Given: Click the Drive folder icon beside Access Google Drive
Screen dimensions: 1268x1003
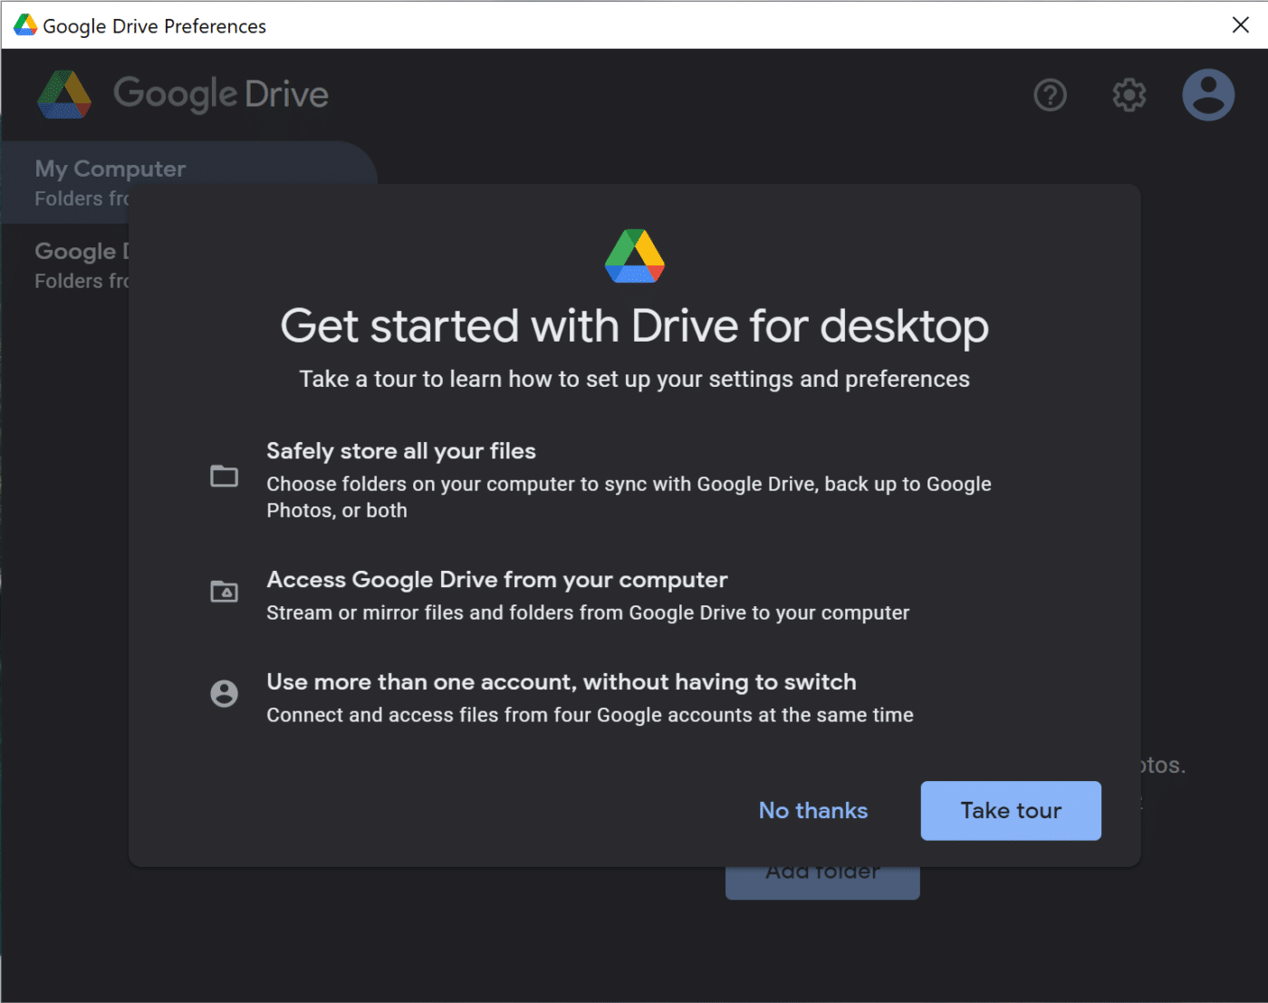Looking at the screenshot, I should pyautogui.click(x=224, y=592).
